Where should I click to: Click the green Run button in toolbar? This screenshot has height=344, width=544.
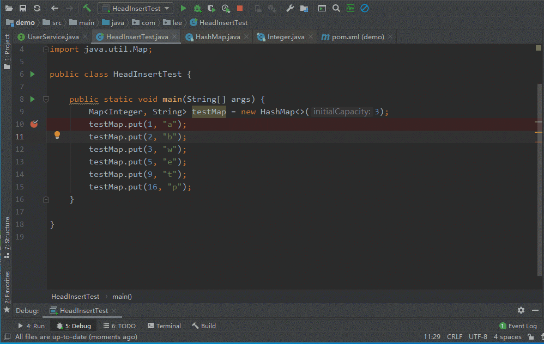coord(183,8)
